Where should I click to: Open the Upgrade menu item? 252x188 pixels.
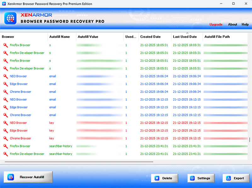216,25
